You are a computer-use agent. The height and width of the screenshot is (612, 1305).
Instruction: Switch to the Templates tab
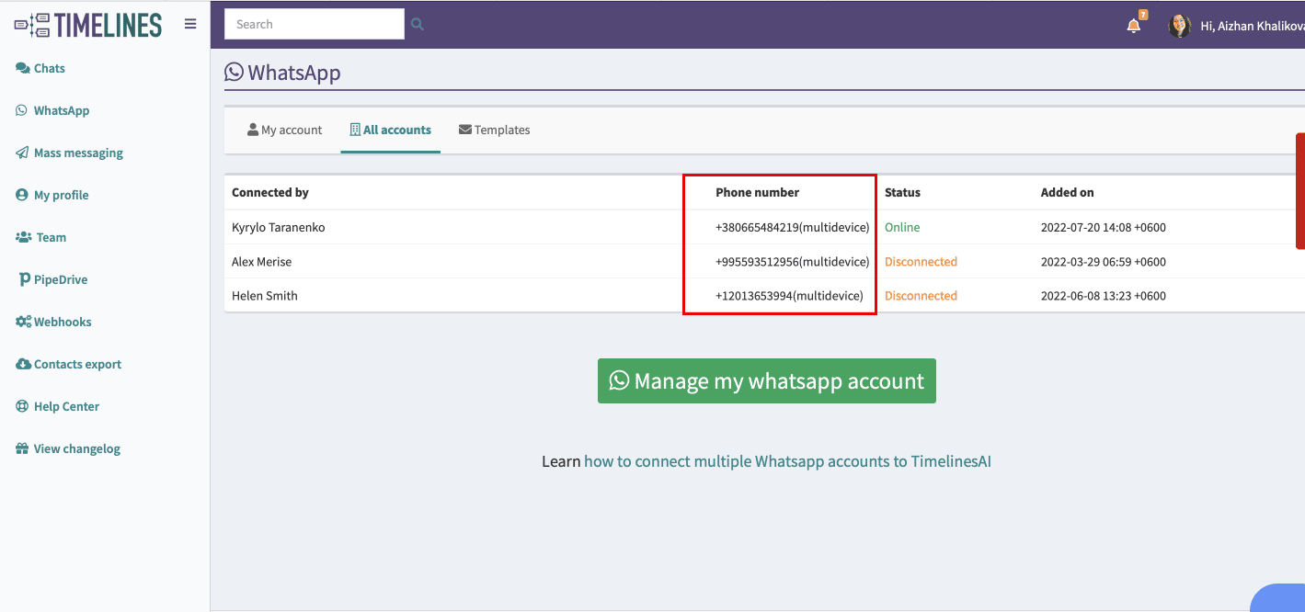tap(494, 130)
